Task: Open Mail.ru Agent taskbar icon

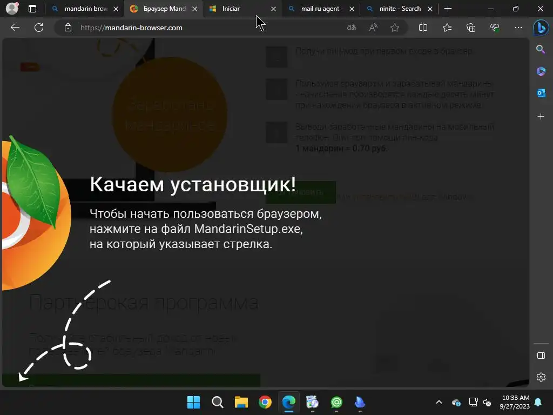Action: pos(336,402)
